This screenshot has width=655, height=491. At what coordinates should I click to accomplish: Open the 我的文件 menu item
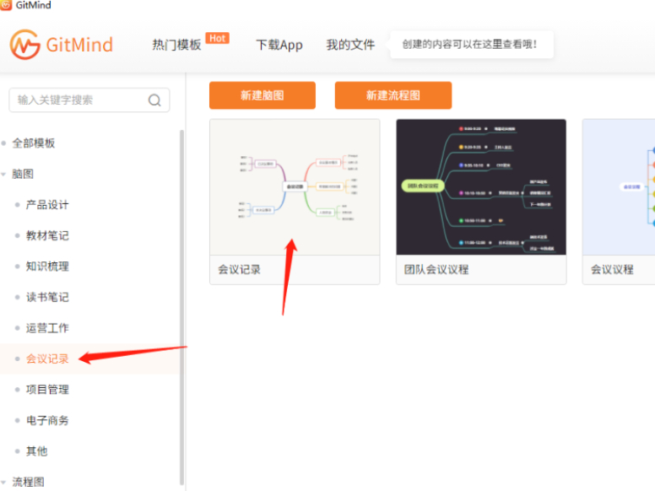click(350, 45)
